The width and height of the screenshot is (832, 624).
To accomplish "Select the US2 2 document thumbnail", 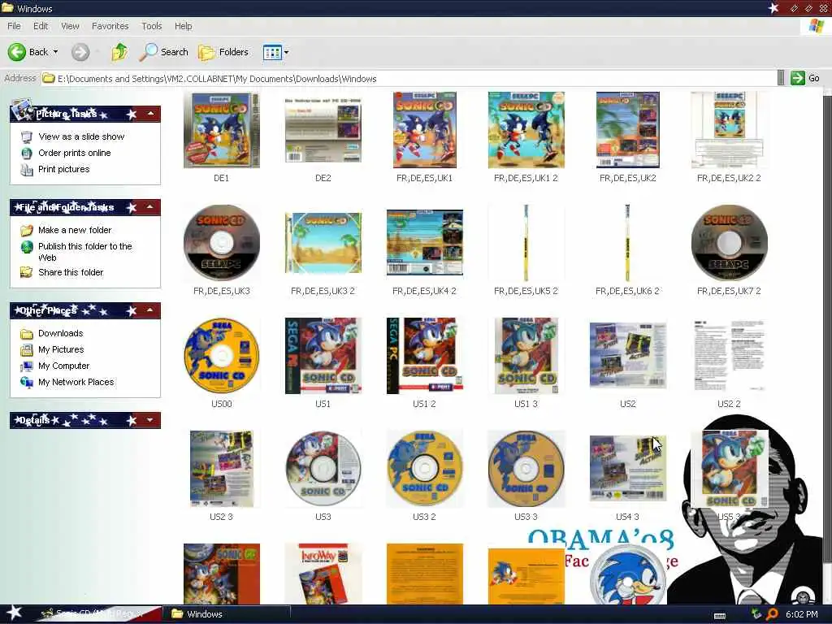I will point(729,356).
